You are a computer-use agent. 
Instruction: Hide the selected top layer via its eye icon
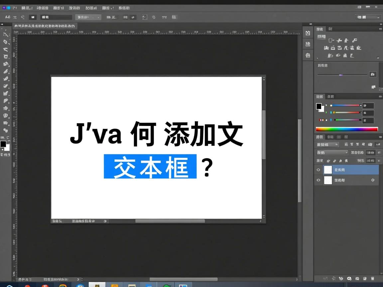tap(319, 170)
